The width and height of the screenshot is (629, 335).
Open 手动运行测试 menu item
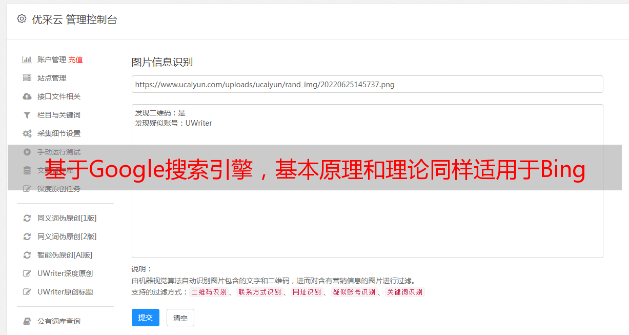(x=59, y=152)
